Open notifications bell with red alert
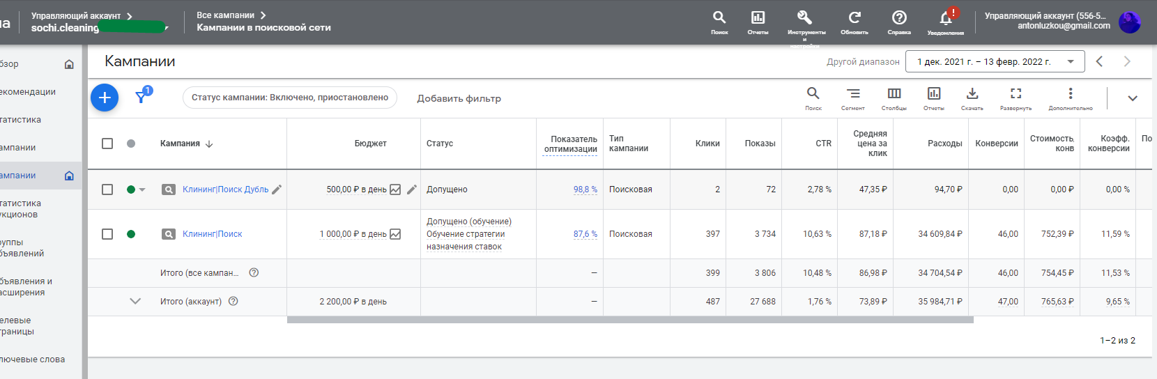This screenshot has width=1157, height=379. pos(947,17)
